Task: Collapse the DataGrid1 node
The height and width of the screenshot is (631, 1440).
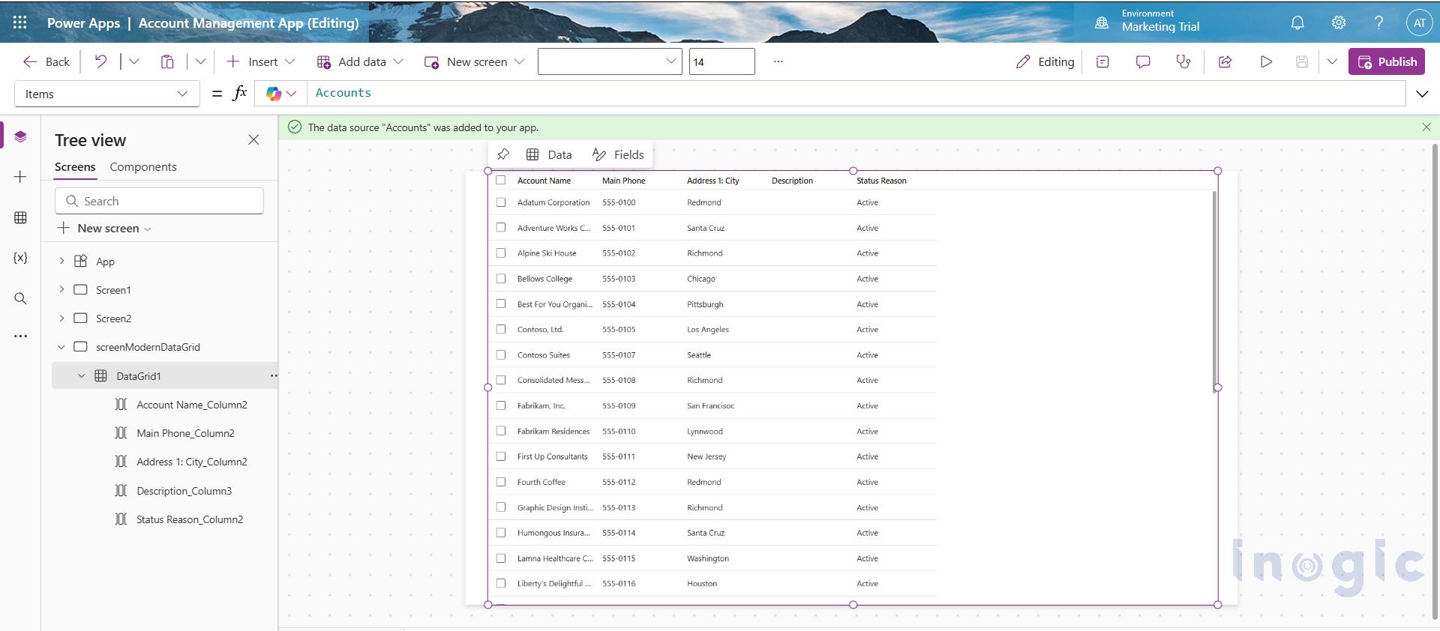Action: tap(81, 375)
